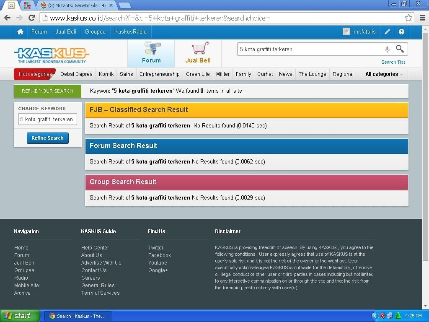Go back with the browser arrow
This screenshot has width=429, height=322.
[7, 18]
